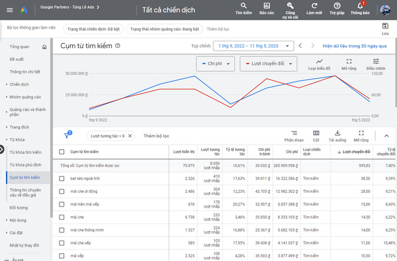Open Từ khóa tìm kiếm page

point(25,153)
